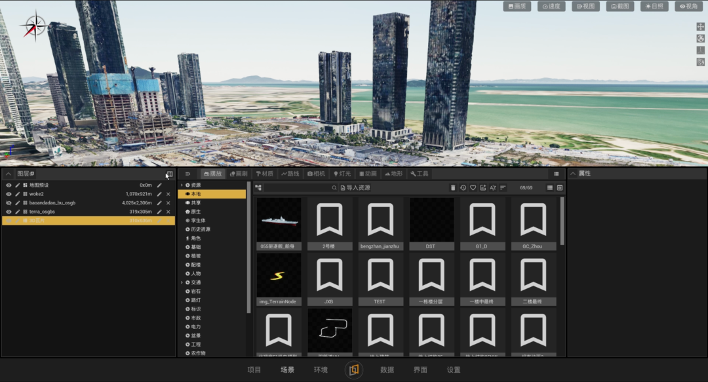This screenshot has height=382, width=708.
Task: Go to 项目 in bottom navigation
Action: [x=254, y=370]
